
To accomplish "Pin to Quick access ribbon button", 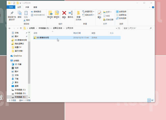I will tap(12, 15).
